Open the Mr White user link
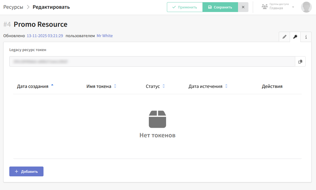The height and width of the screenshot is (190, 316). (x=105, y=36)
